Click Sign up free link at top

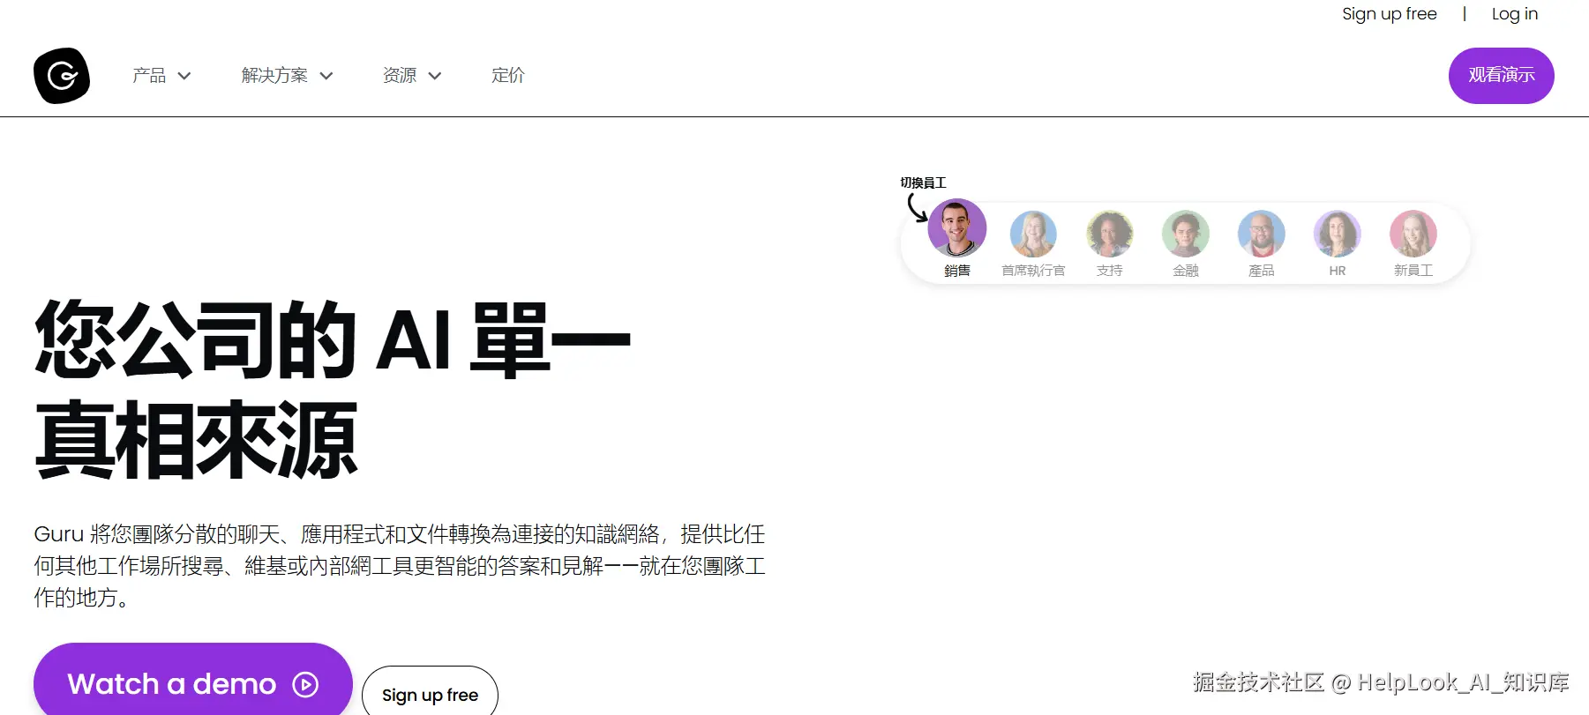[1390, 14]
